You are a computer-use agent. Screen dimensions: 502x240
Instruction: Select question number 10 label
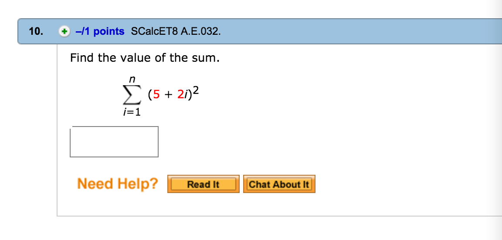coord(36,31)
